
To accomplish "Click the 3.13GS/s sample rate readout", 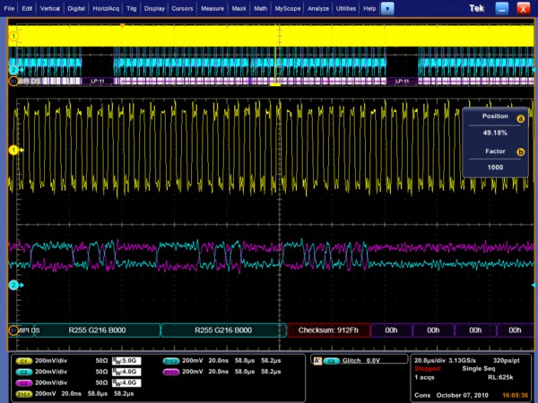I will (x=462, y=361).
